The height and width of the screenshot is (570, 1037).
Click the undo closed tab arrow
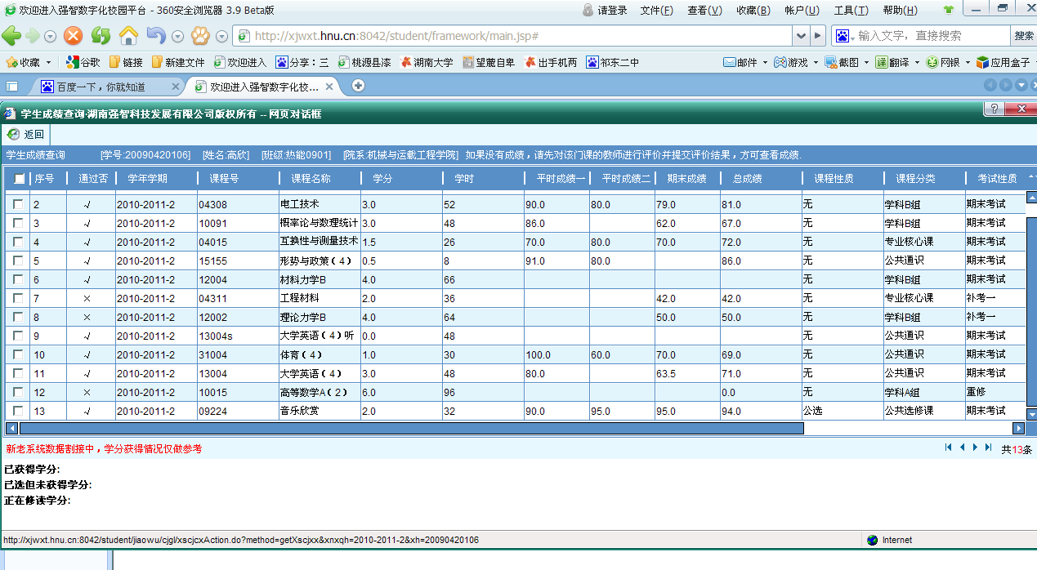pyautogui.click(x=155, y=36)
